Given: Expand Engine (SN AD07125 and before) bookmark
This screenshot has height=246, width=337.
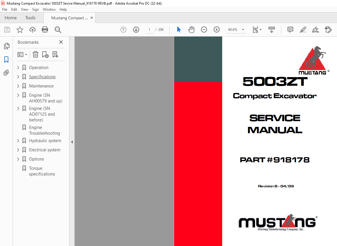Looking at the screenshot, I should pyautogui.click(x=18, y=108).
